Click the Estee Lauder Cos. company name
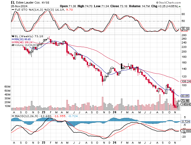The width and height of the screenshot is (191, 145). (x=28, y=2)
